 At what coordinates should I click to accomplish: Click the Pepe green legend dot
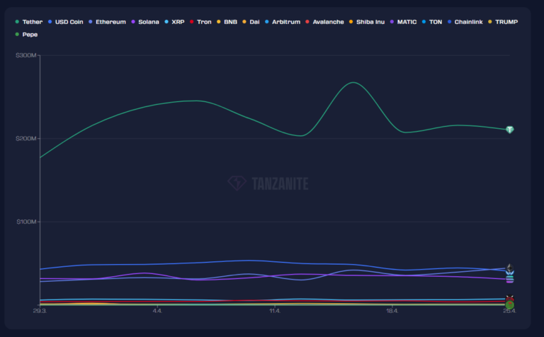(x=17, y=34)
